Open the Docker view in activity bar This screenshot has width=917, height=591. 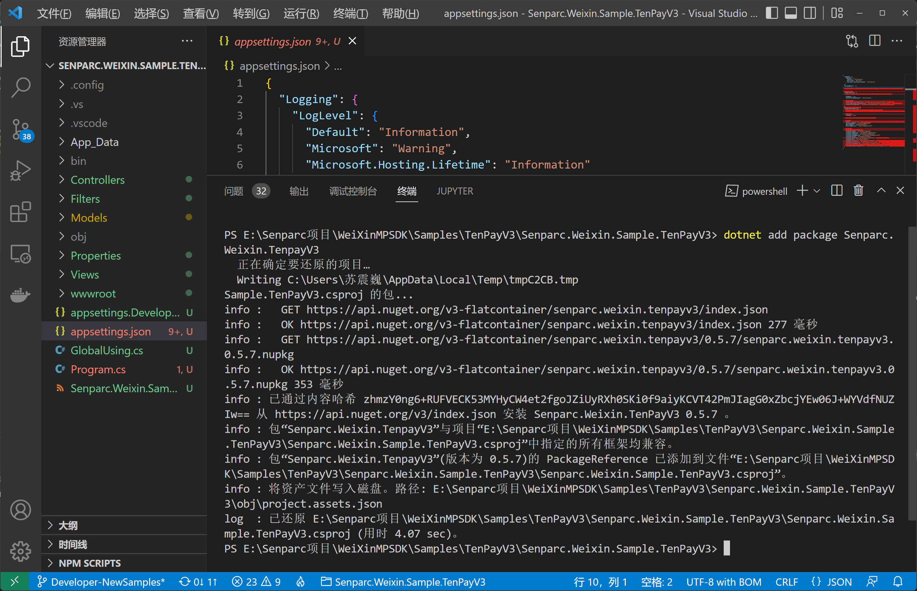click(x=20, y=295)
